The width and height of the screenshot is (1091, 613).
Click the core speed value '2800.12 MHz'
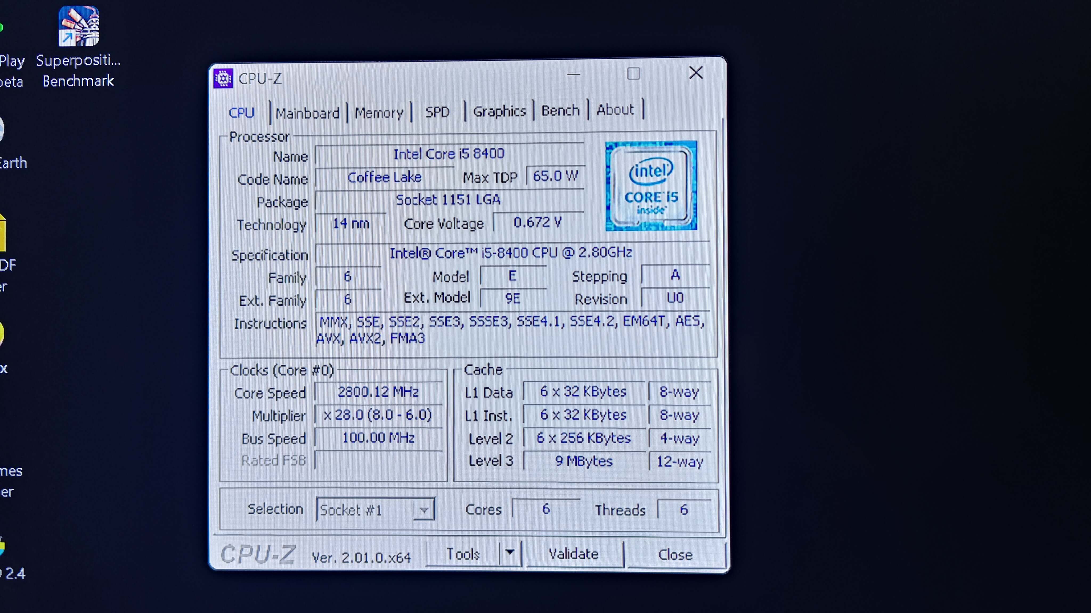pyautogui.click(x=378, y=392)
